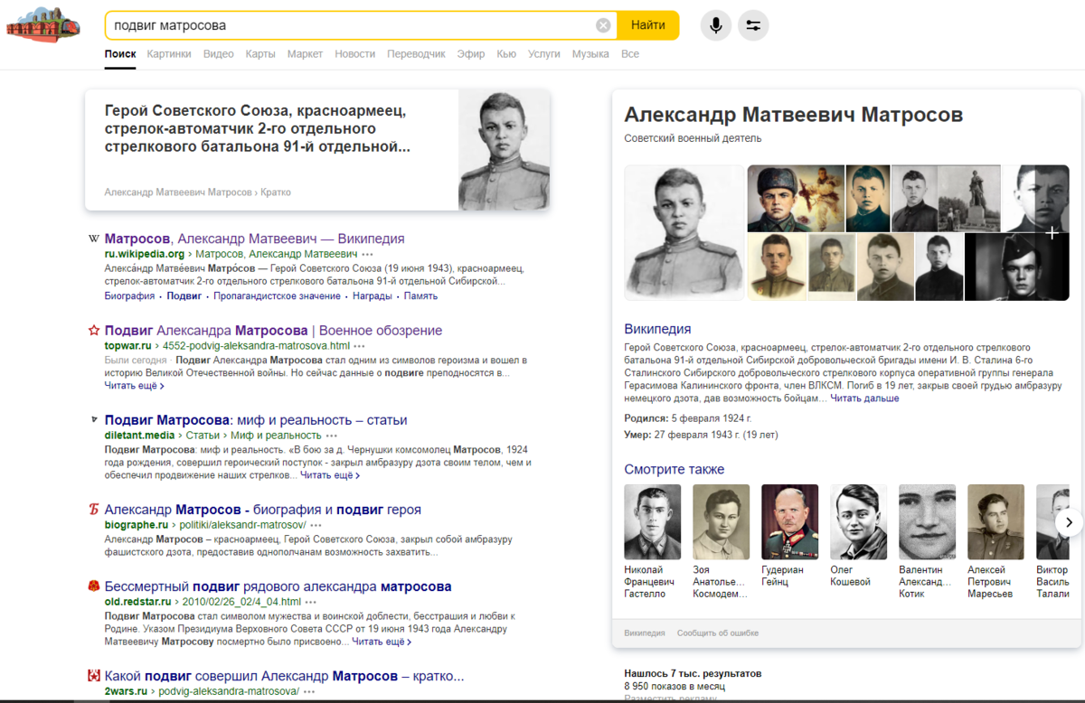Click 'Читать дальше' in the knowledge panel
This screenshot has width=1085, height=703.
coord(864,398)
